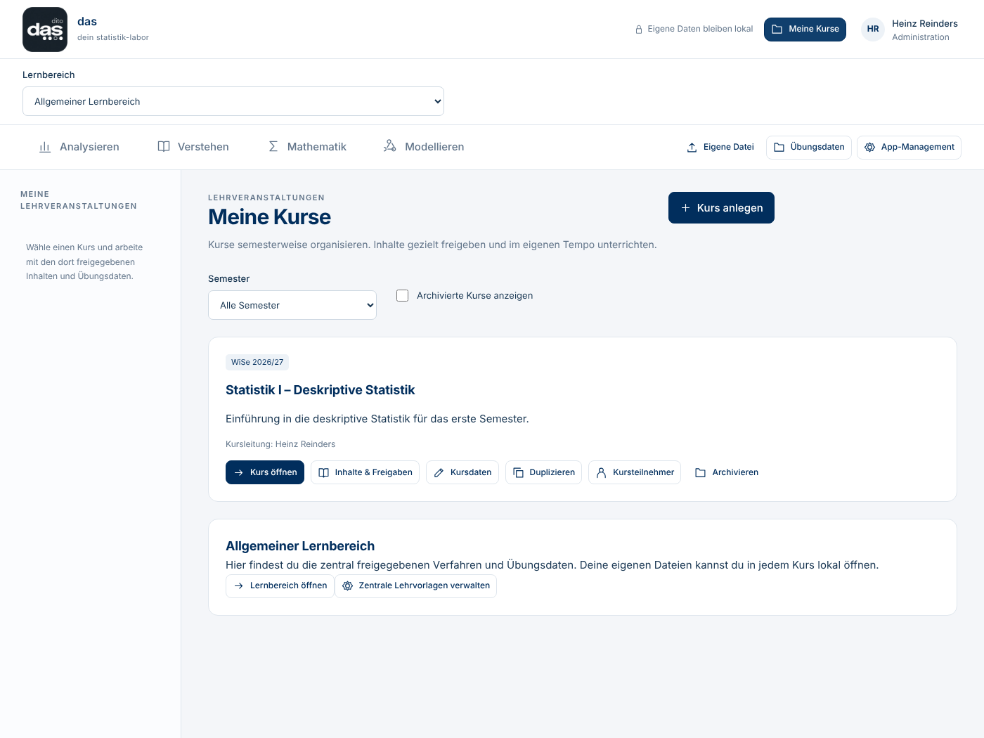Switch to the Analysieren tab

click(79, 147)
